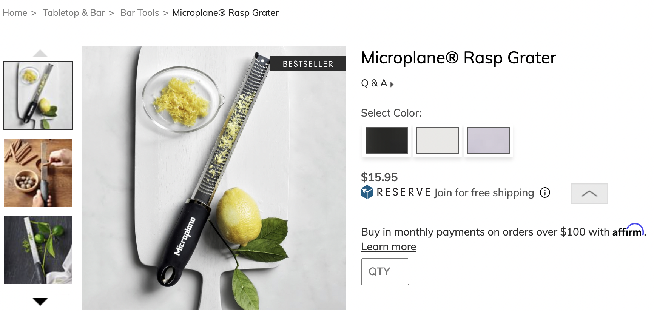
Task: Click the Join for free shipping link
Action: tap(484, 192)
